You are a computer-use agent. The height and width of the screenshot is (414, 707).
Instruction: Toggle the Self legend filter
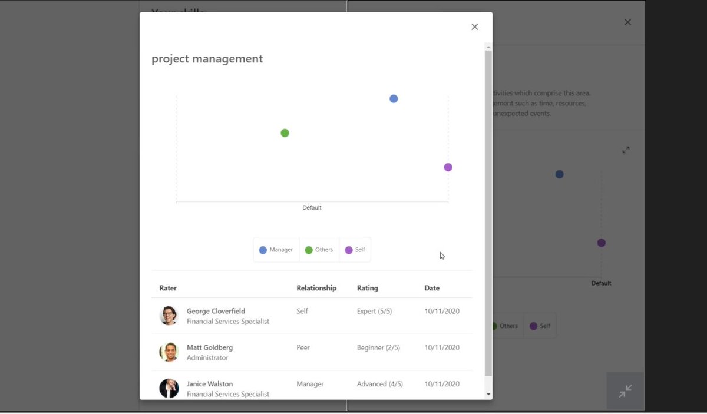355,249
